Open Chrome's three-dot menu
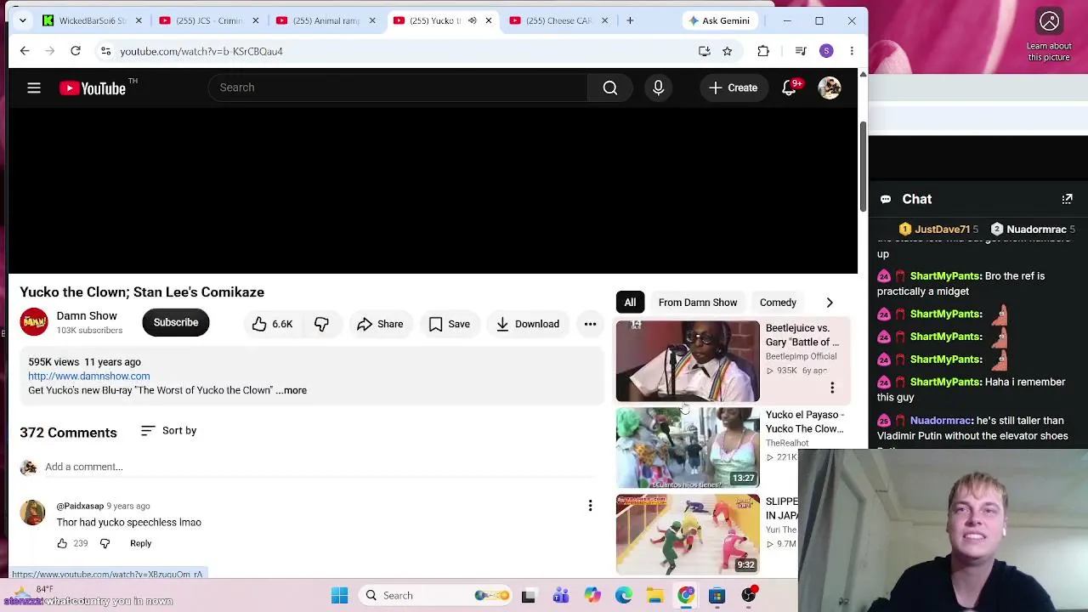The width and height of the screenshot is (1088, 612). (x=852, y=51)
